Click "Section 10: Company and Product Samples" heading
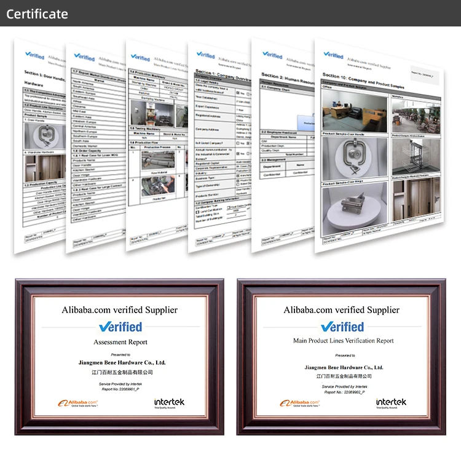Viewport: 461px width, 454px height. pos(363,81)
